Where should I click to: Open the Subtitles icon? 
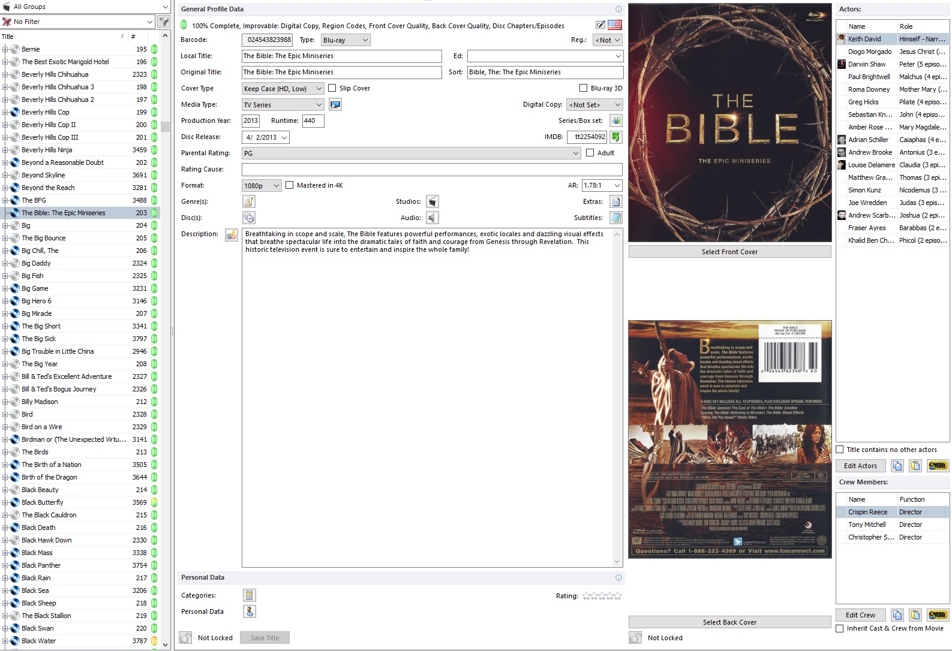point(616,218)
